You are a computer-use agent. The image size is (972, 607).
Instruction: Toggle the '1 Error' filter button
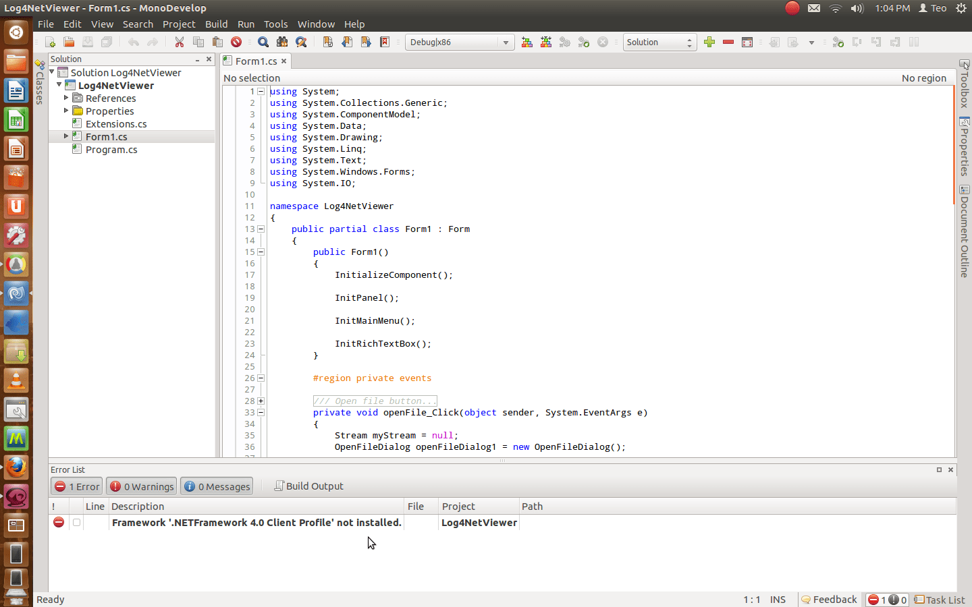(77, 486)
